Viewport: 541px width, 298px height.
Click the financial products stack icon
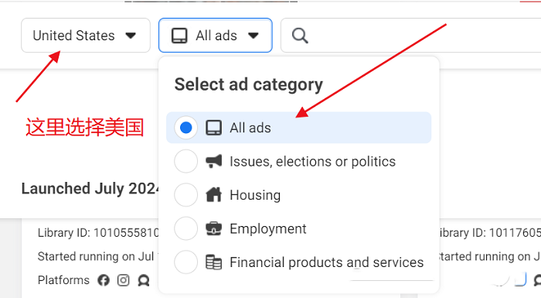[213, 262]
